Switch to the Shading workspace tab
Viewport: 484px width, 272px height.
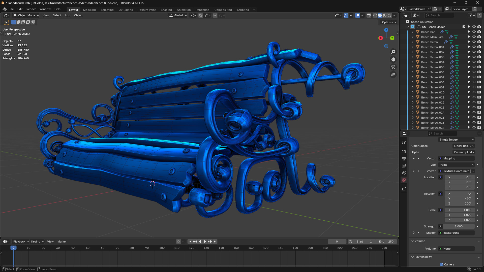point(166,10)
